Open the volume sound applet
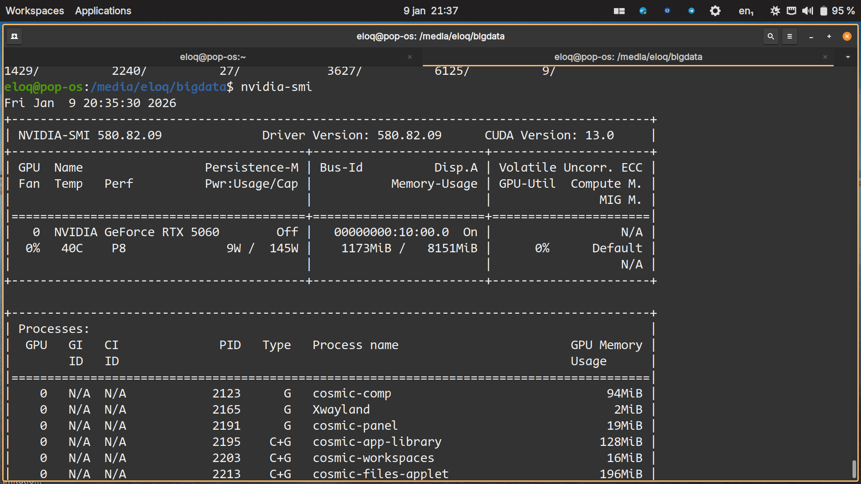The height and width of the screenshot is (484, 861). 807,11
